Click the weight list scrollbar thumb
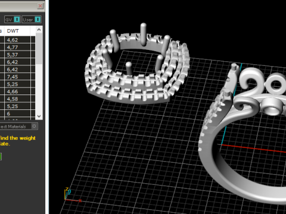Image resolution: width=286 pixels, height=214 pixels. coord(39,49)
